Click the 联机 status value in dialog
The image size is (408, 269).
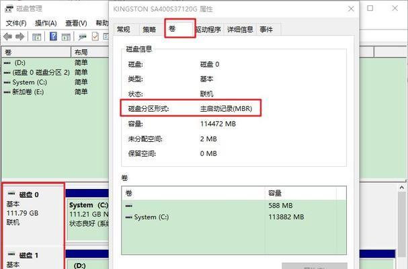(x=206, y=93)
